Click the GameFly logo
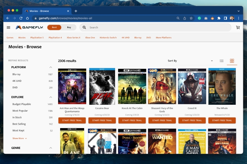 (x=29, y=27)
